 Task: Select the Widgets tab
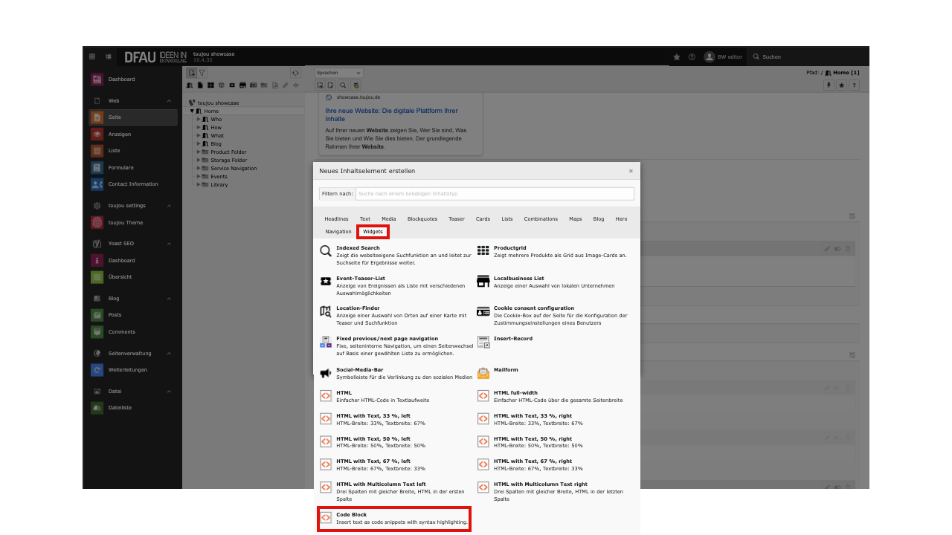[373, 232]
